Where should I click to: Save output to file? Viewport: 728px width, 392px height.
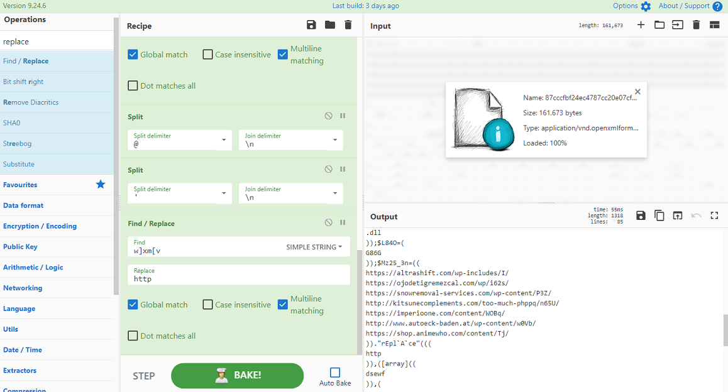pyautogui.click(x=641, y=215)
